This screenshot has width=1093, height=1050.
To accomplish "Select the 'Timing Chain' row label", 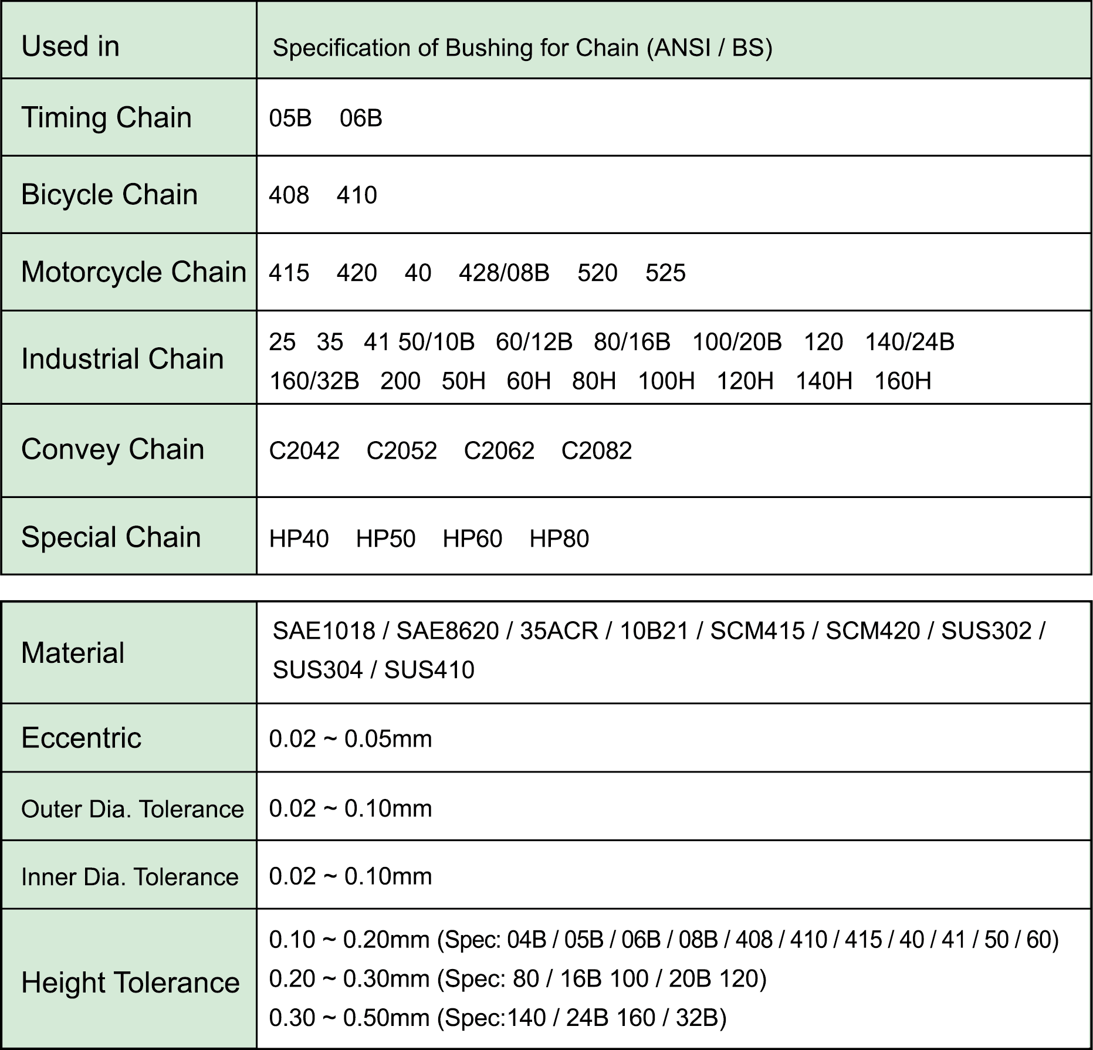I will point(106,117).
